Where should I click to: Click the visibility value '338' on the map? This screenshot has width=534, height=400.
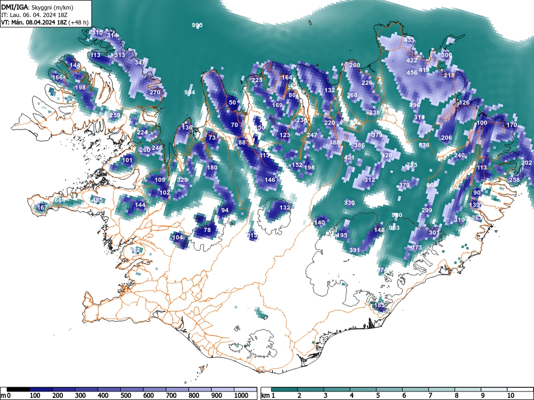(x=374, y=113)
